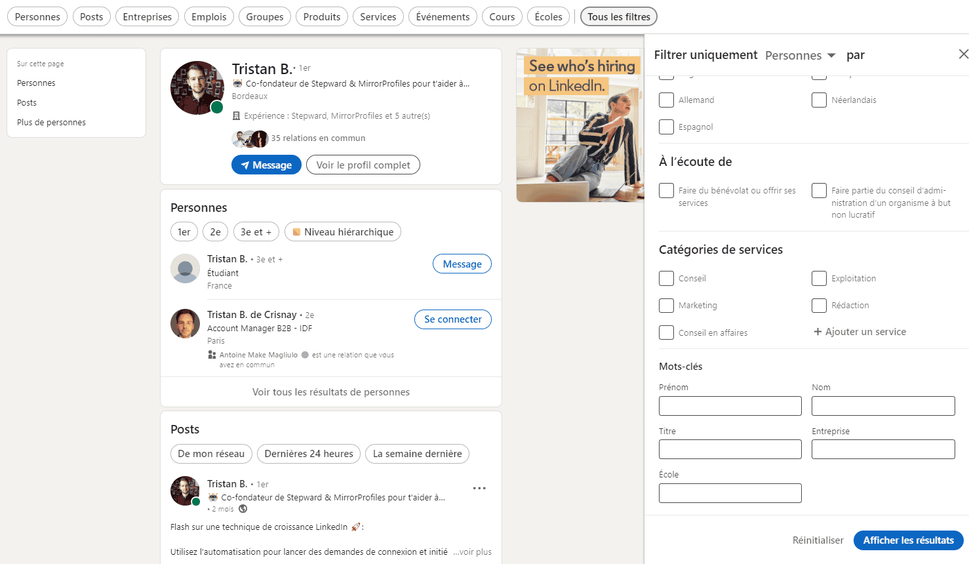Select the Entreprises search tab
969x564 pixels.
point(148,17)
